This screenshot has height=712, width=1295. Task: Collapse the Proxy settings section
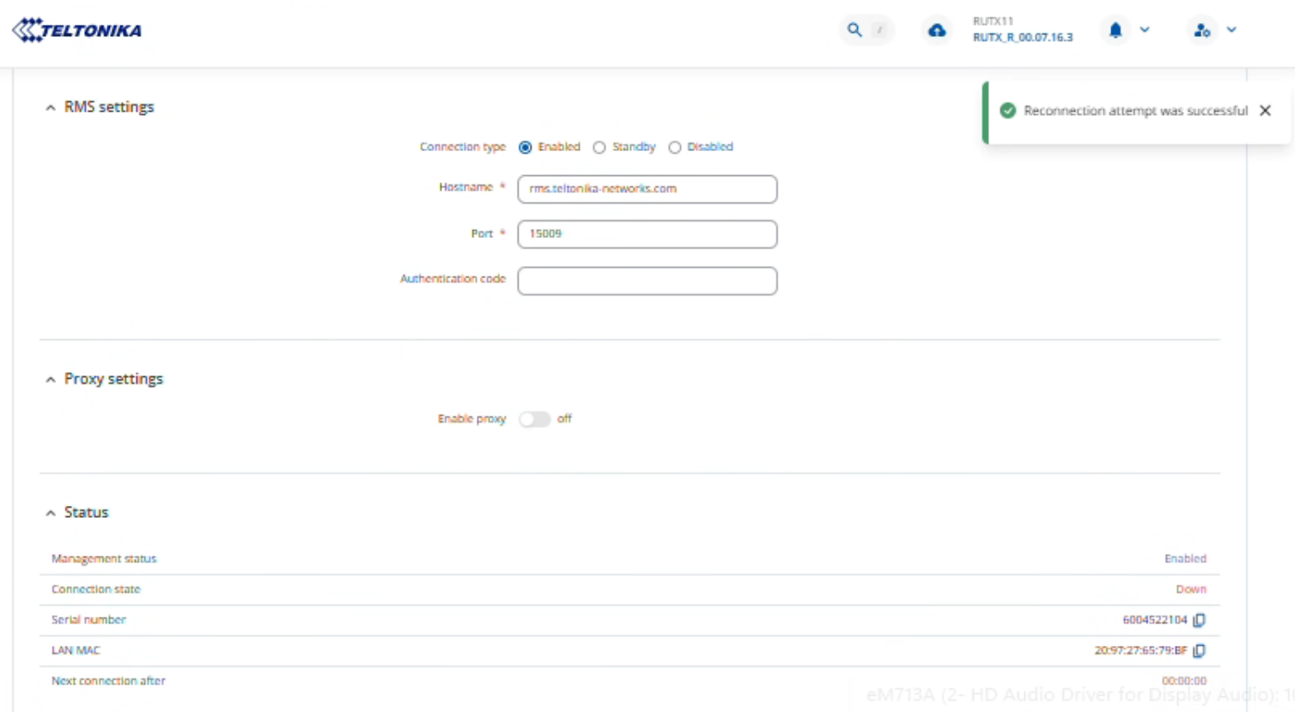point(51,380)
